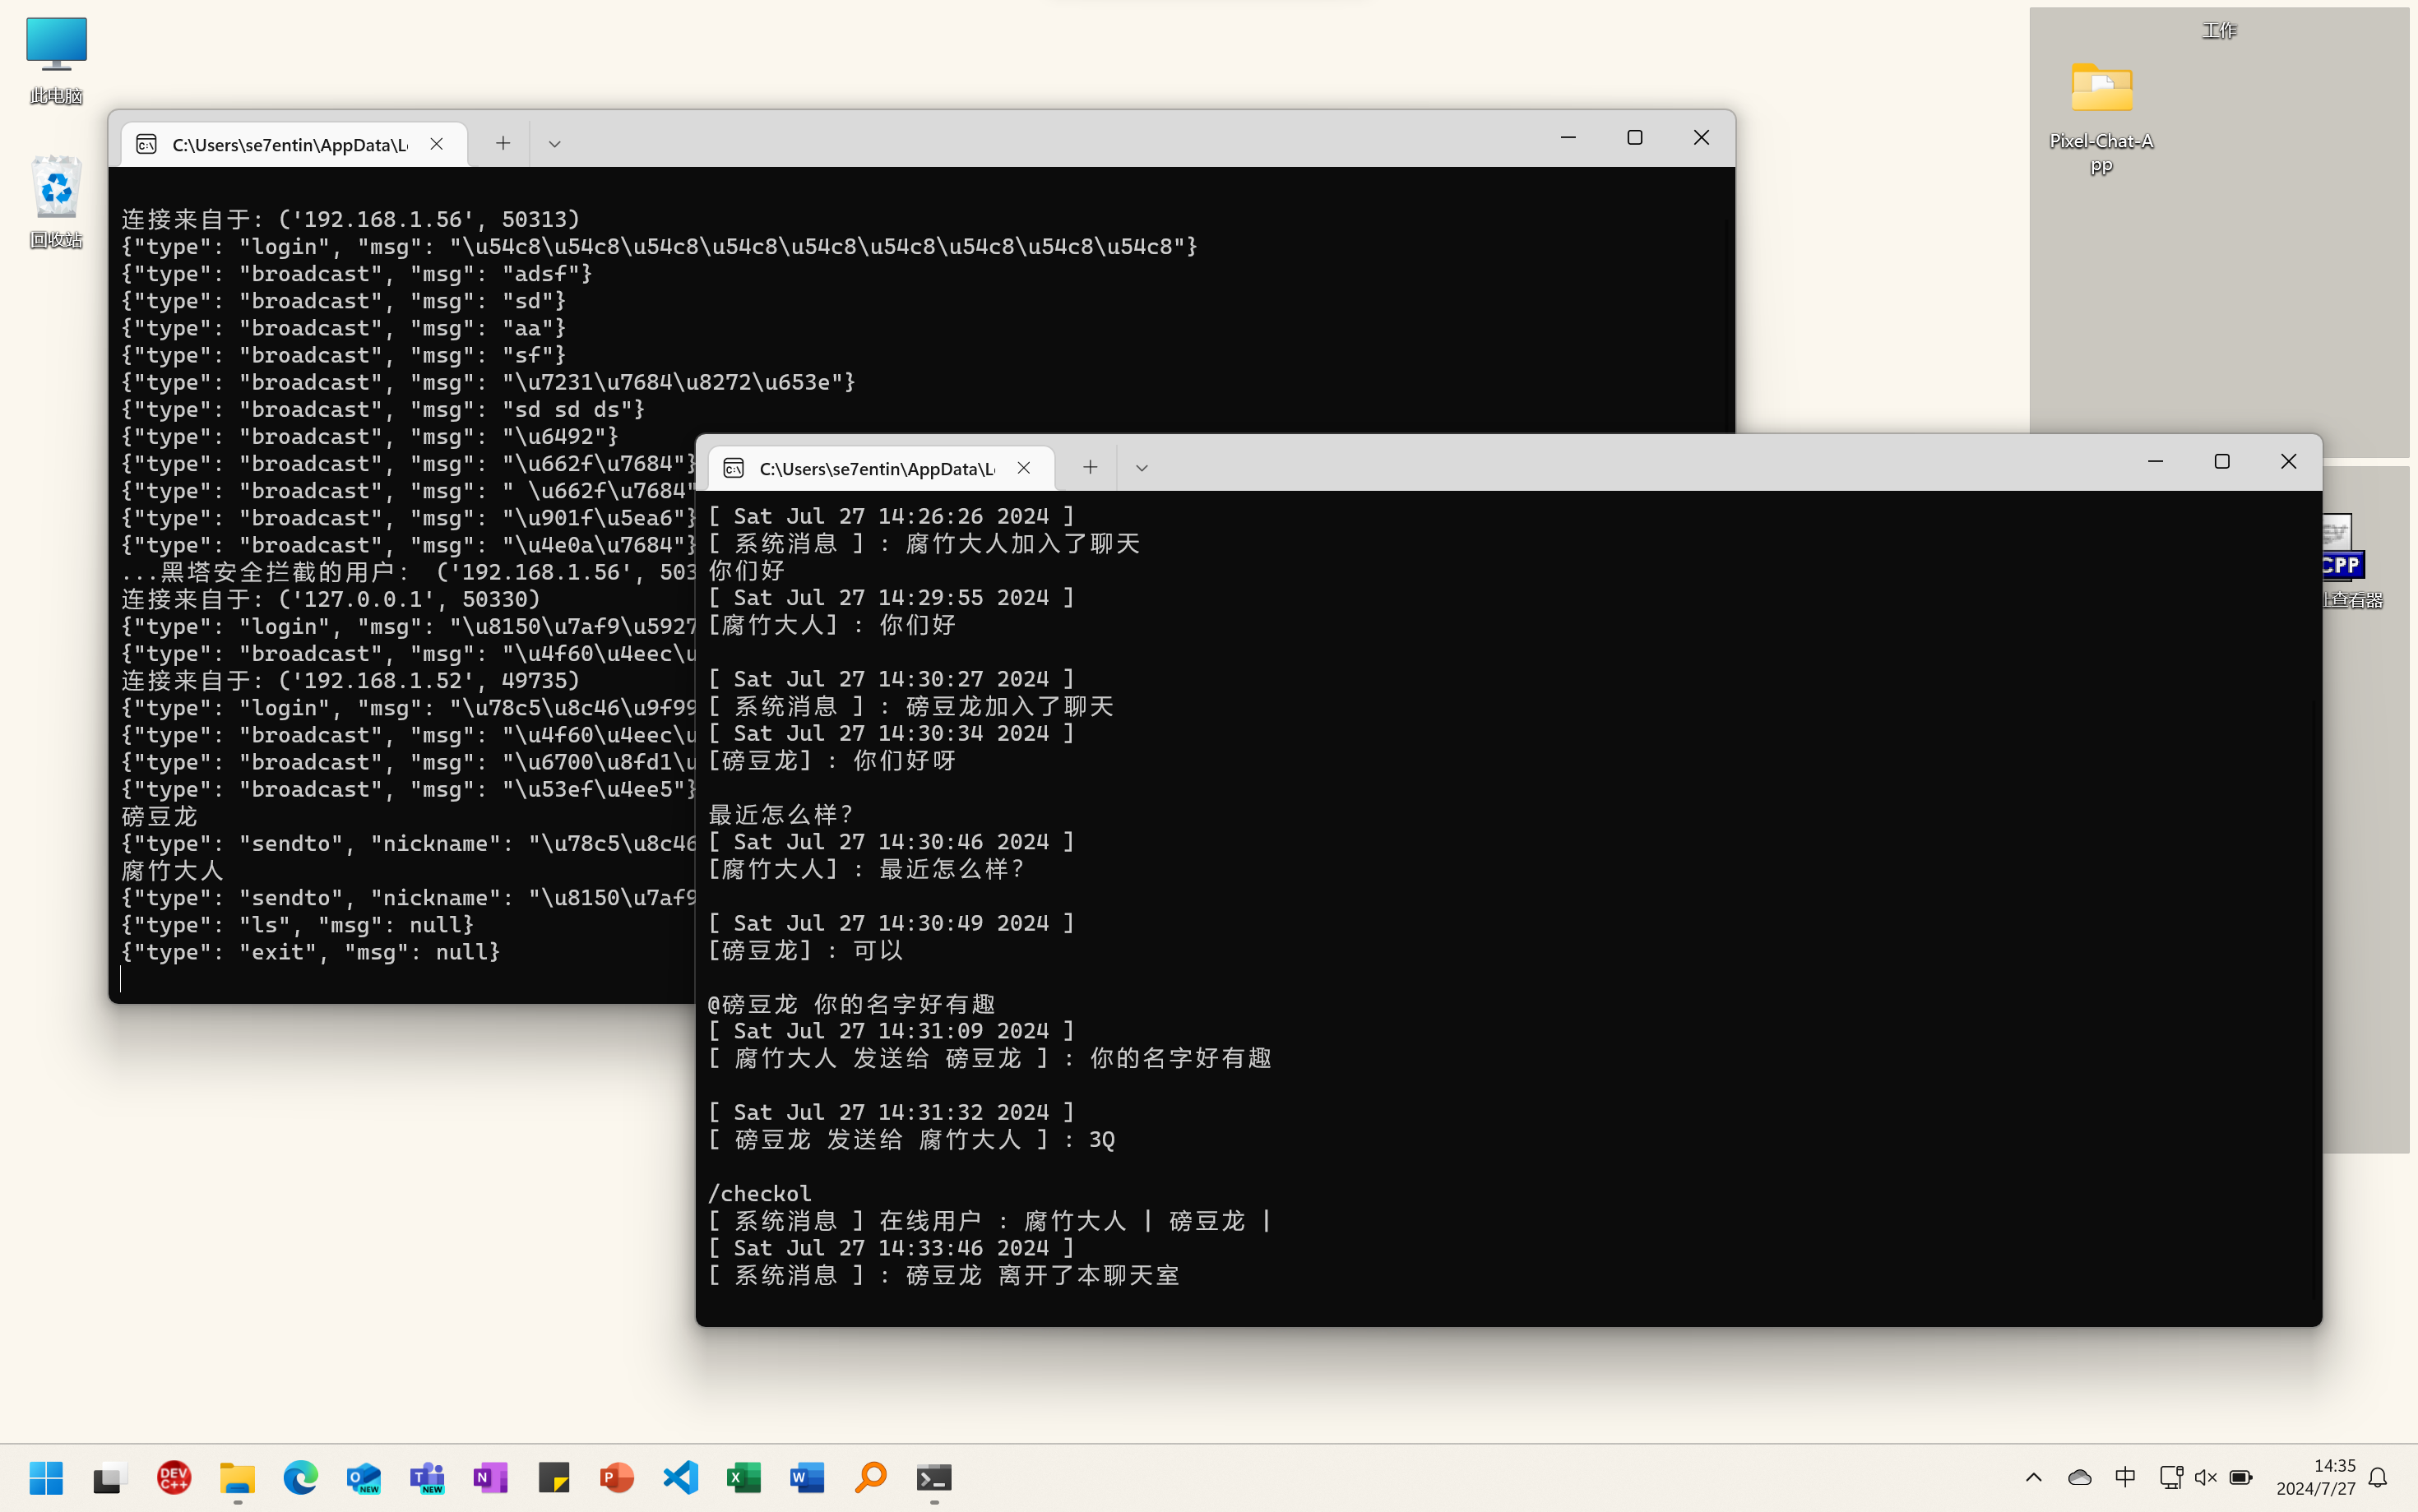Click the "/checkol" command line text
This screenshot has height=1512, width=2418.
[x=760, y=1193]
